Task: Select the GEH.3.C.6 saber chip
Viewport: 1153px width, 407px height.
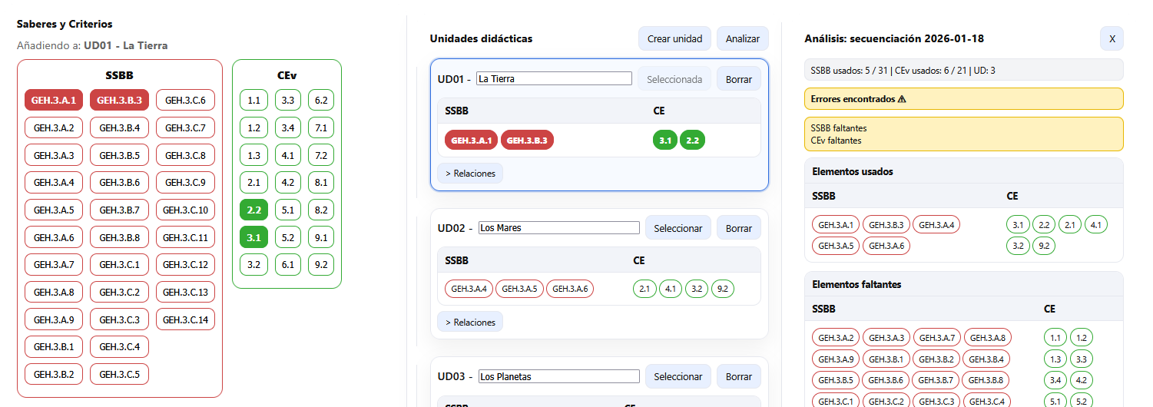Action: pos(185,100)
